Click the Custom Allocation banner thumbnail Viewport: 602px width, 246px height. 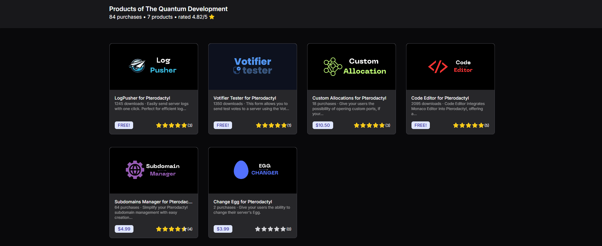(x=352, y=67)
